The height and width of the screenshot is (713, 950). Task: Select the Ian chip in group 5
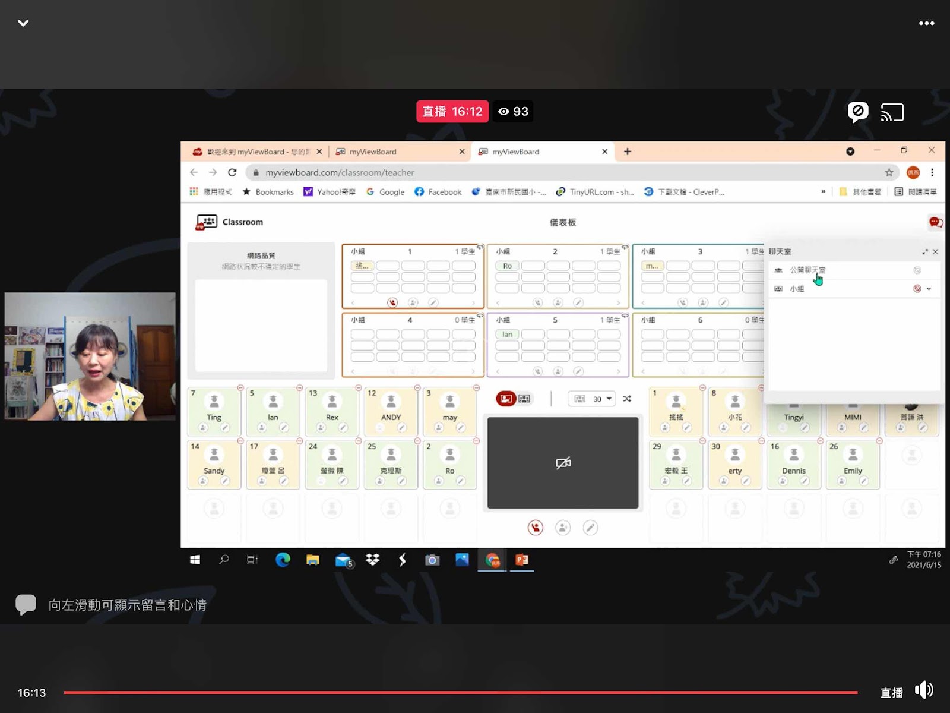click(508, 335)
